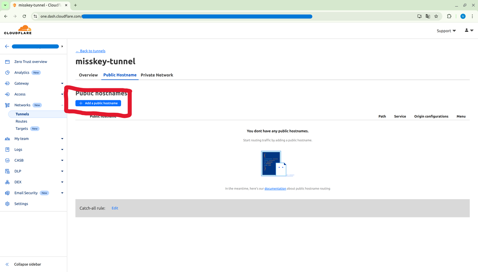Image resolution: width=478 pixels, height=272 pixels.
Task: Reload the page in browser
Action: click(x=24, y=16)
